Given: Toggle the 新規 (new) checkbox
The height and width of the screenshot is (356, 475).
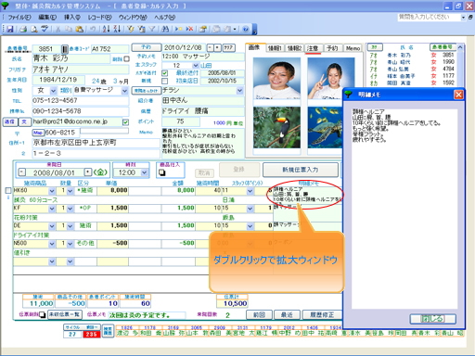Looking at the screenshot, I should (165, 81).
